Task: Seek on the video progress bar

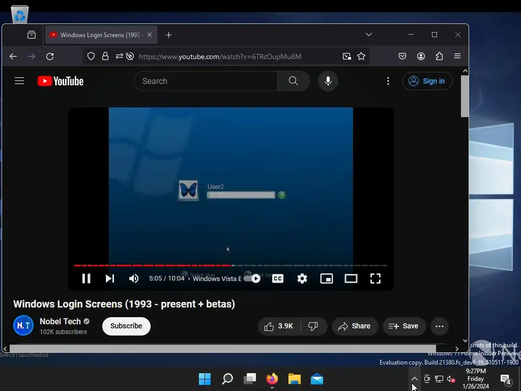Action: (x=230, y=265)
